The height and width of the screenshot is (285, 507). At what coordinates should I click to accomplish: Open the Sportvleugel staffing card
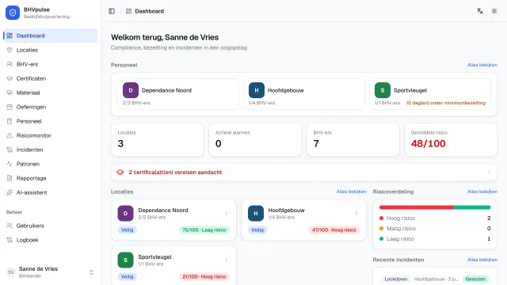430,94
